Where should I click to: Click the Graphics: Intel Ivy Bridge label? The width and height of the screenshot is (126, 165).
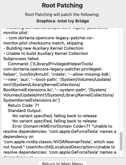click(x=63, y=21)
